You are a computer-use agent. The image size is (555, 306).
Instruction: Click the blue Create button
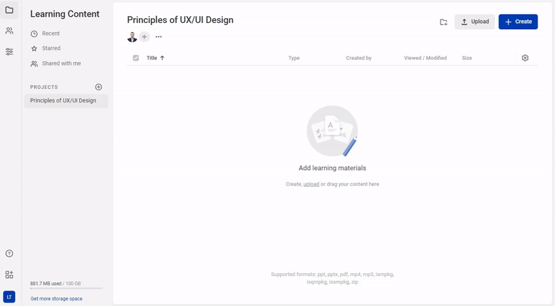point(518,22)
